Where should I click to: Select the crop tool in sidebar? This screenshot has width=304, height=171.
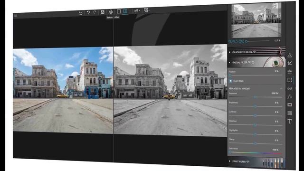pyautogui.click(x=290, y=63)
